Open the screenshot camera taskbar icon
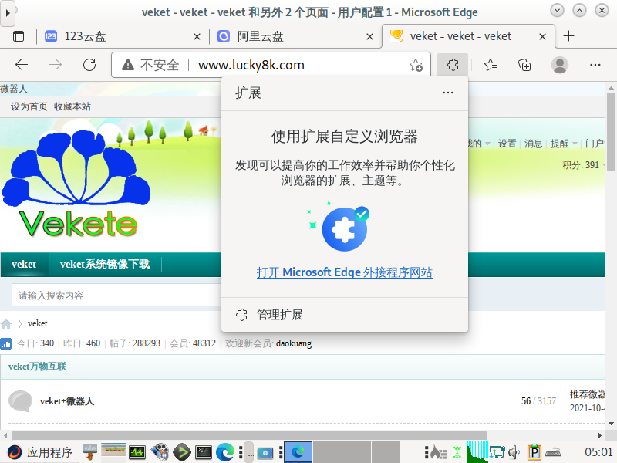 [x=265, y=453]
